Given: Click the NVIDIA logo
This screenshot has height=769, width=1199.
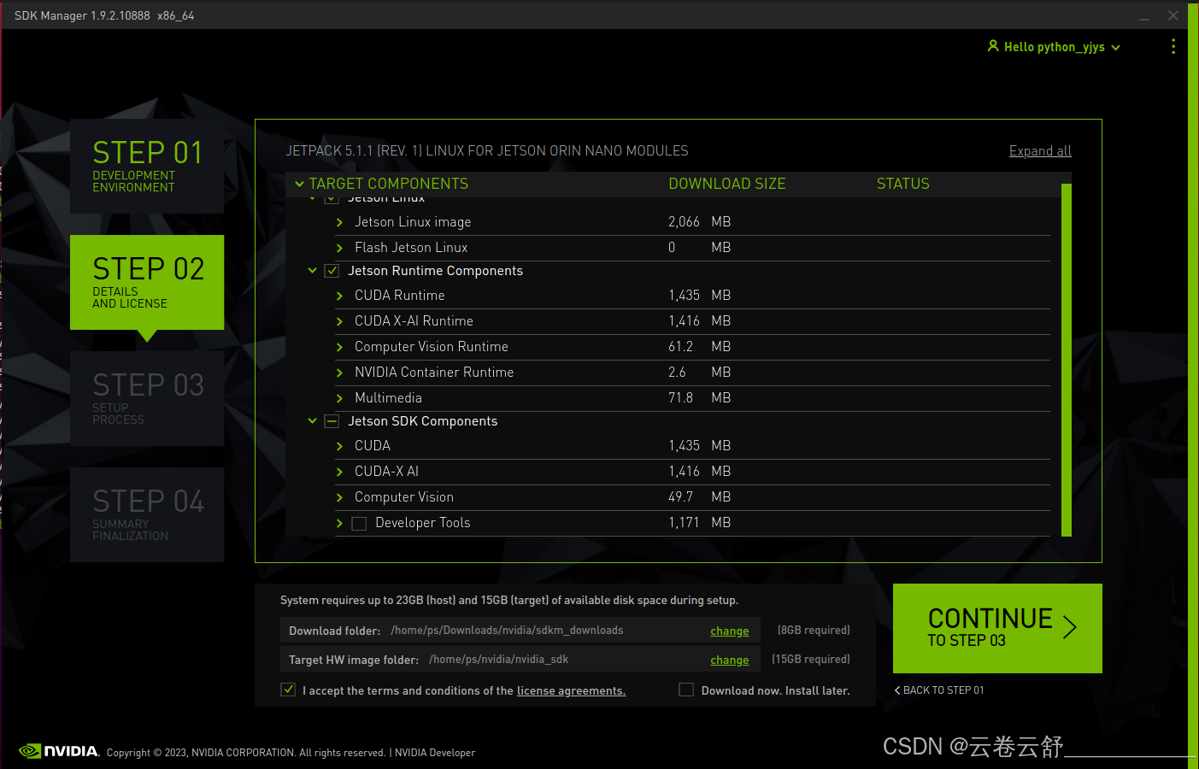Looking at the screenshot, I should [59, 751].
